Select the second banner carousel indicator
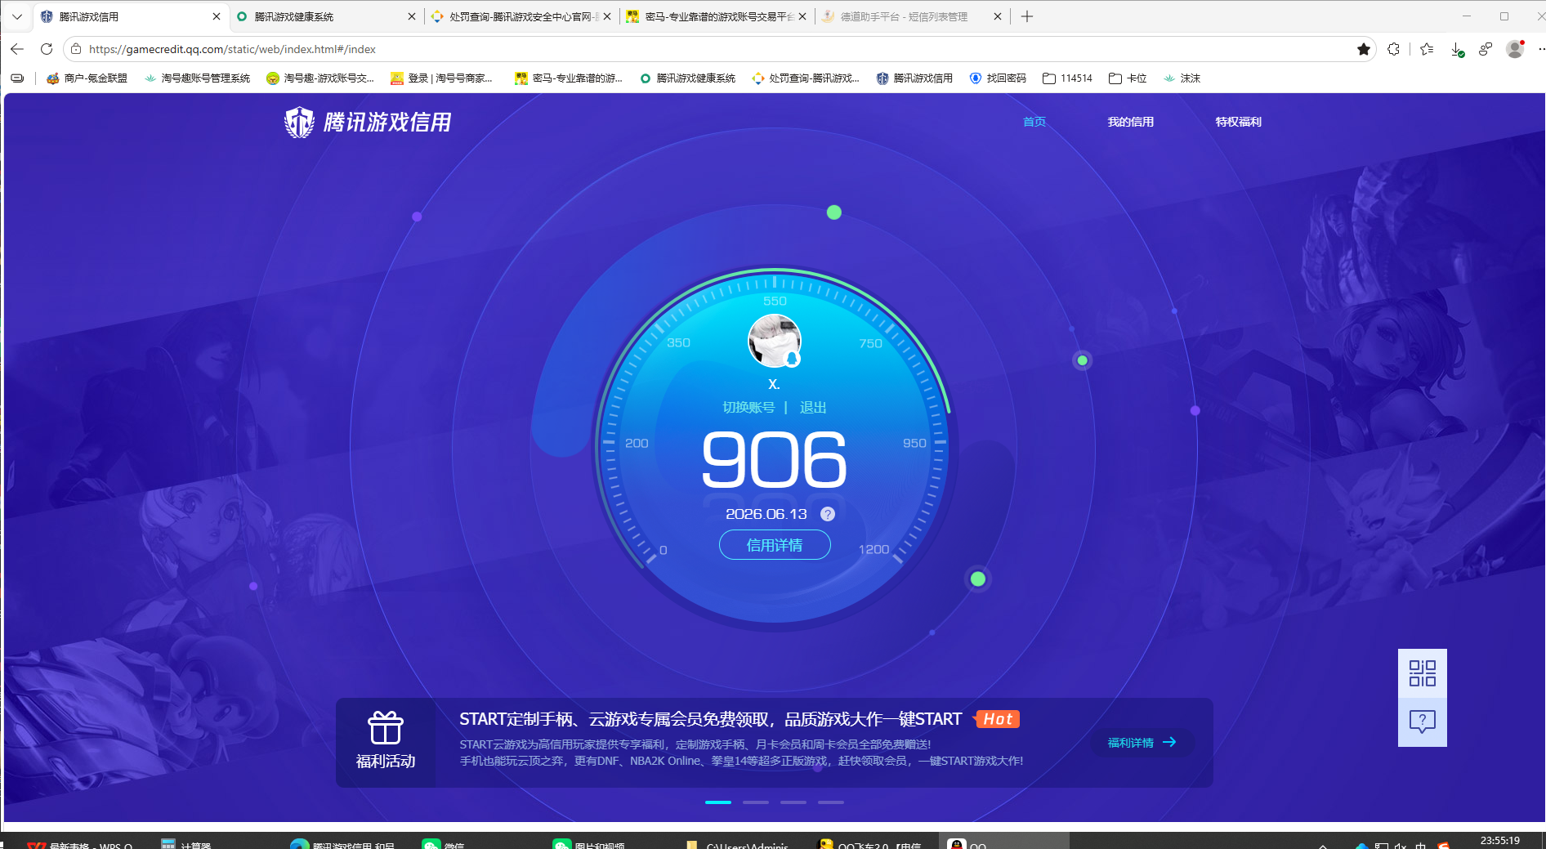 (756, 802)
